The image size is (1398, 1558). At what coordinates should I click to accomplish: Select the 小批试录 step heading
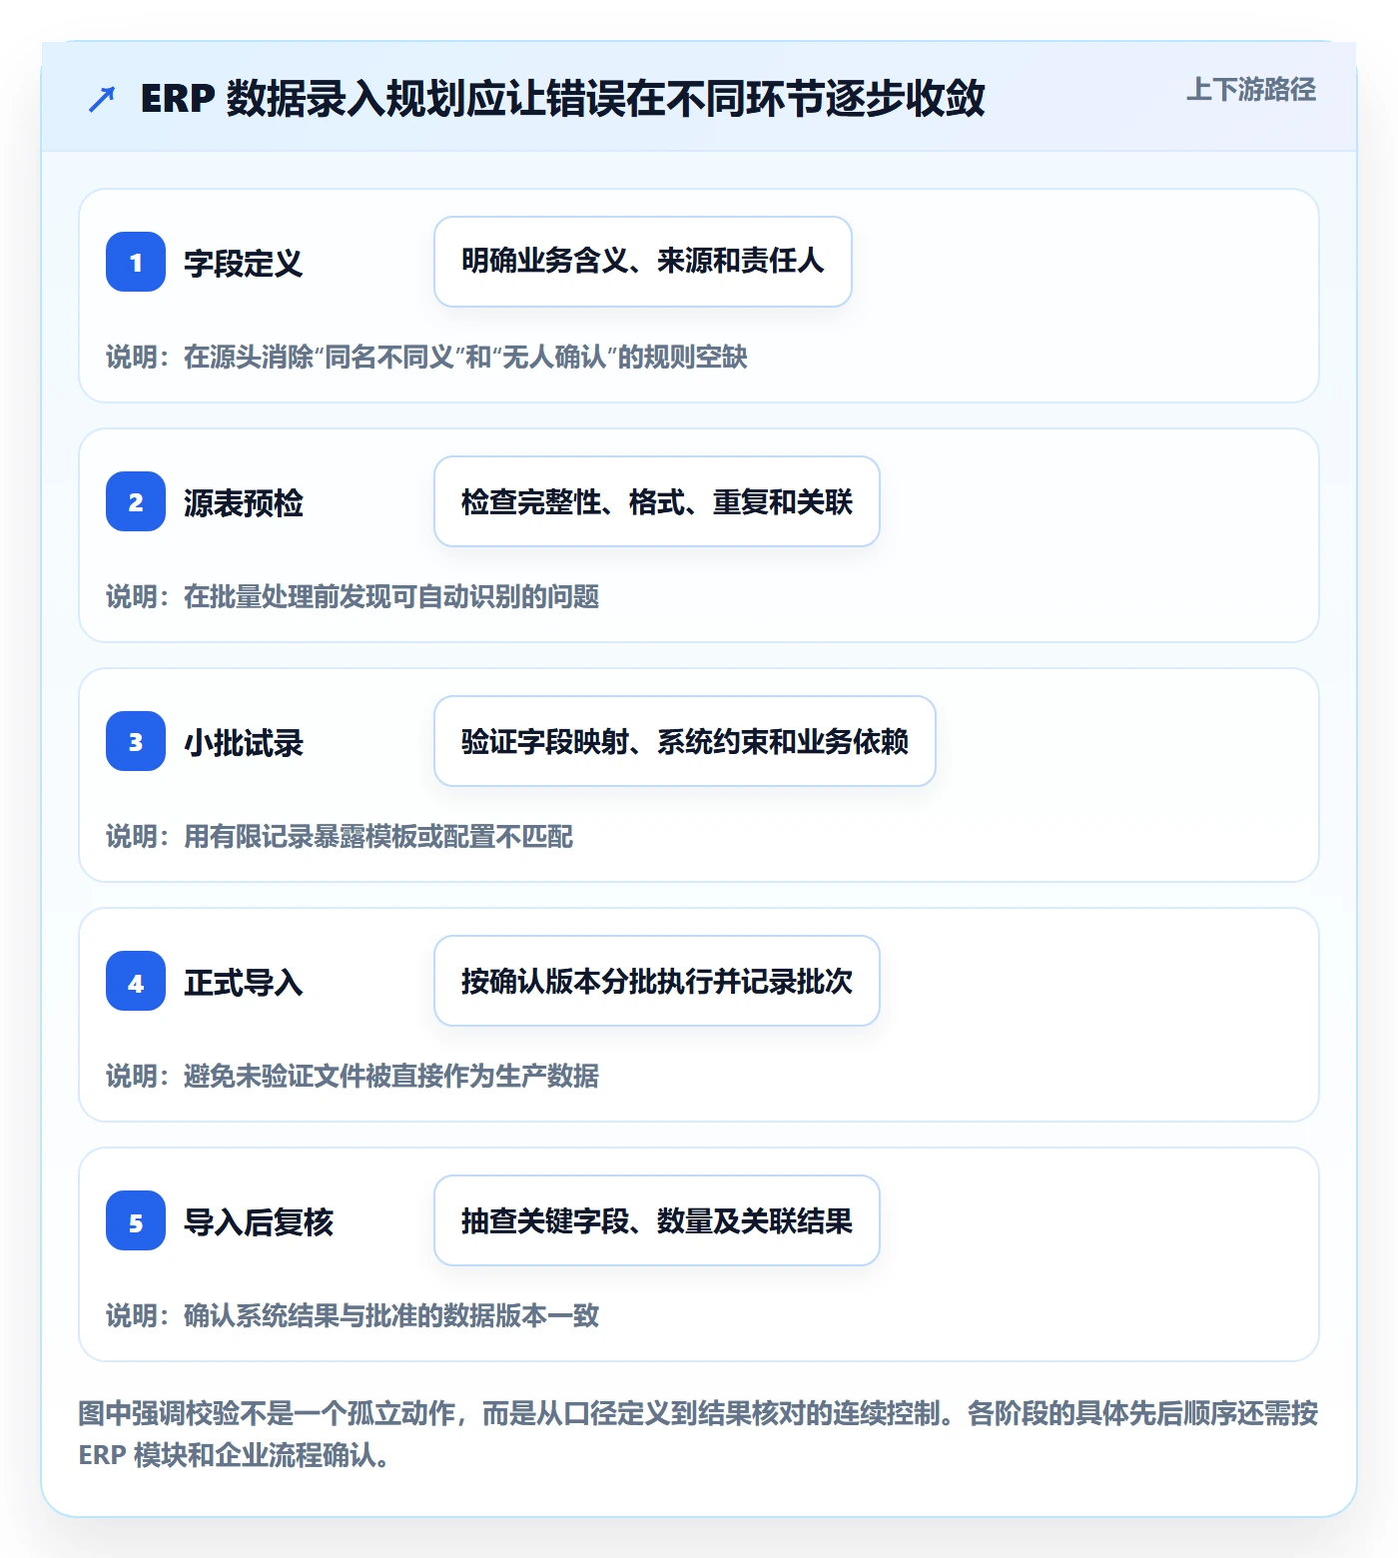(243, 743)
